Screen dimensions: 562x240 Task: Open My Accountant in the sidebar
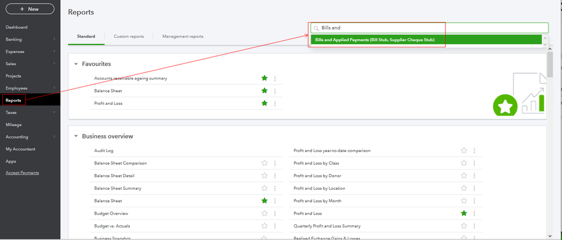point(20,149)
